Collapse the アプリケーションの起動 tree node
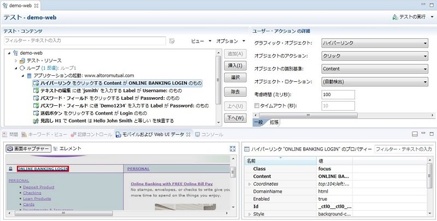 (x=23, y=75)
